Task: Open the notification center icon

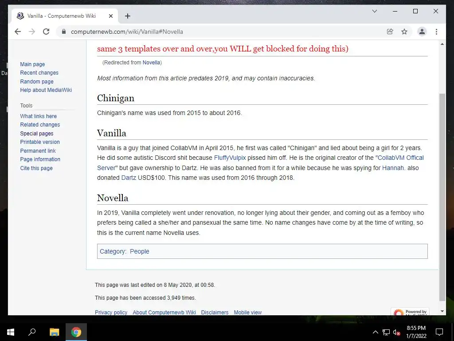Action: (x=439, y=332)
